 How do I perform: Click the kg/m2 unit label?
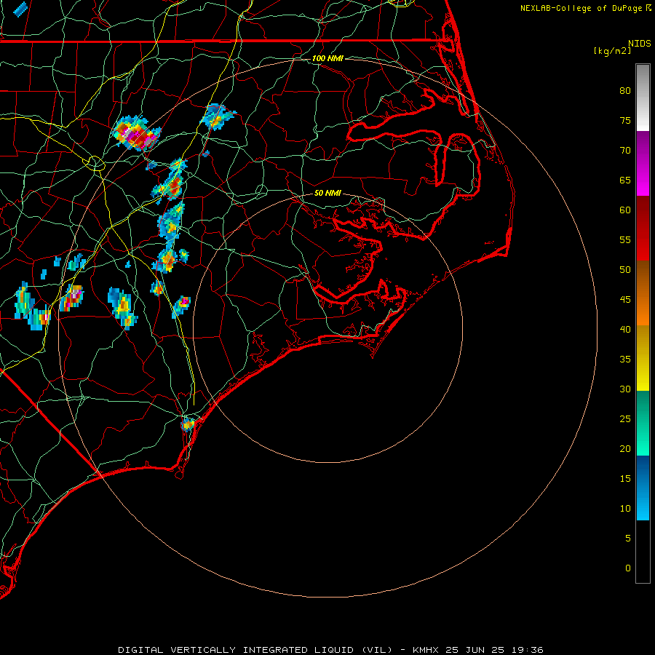612,51
